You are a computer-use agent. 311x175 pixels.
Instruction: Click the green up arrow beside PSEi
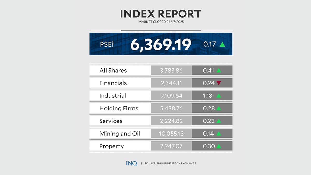pos(222,45)
